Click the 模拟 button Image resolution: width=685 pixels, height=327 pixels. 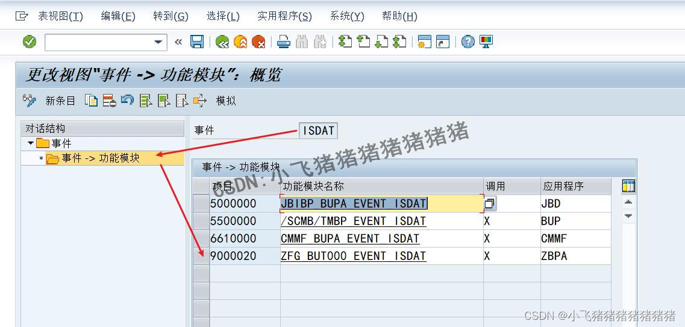pyautogui.click(x=226, y=101)
